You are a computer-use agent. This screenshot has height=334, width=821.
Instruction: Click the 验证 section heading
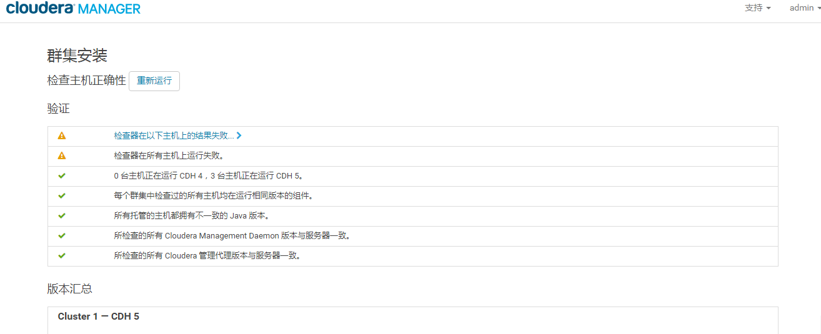tap(59, 109)
